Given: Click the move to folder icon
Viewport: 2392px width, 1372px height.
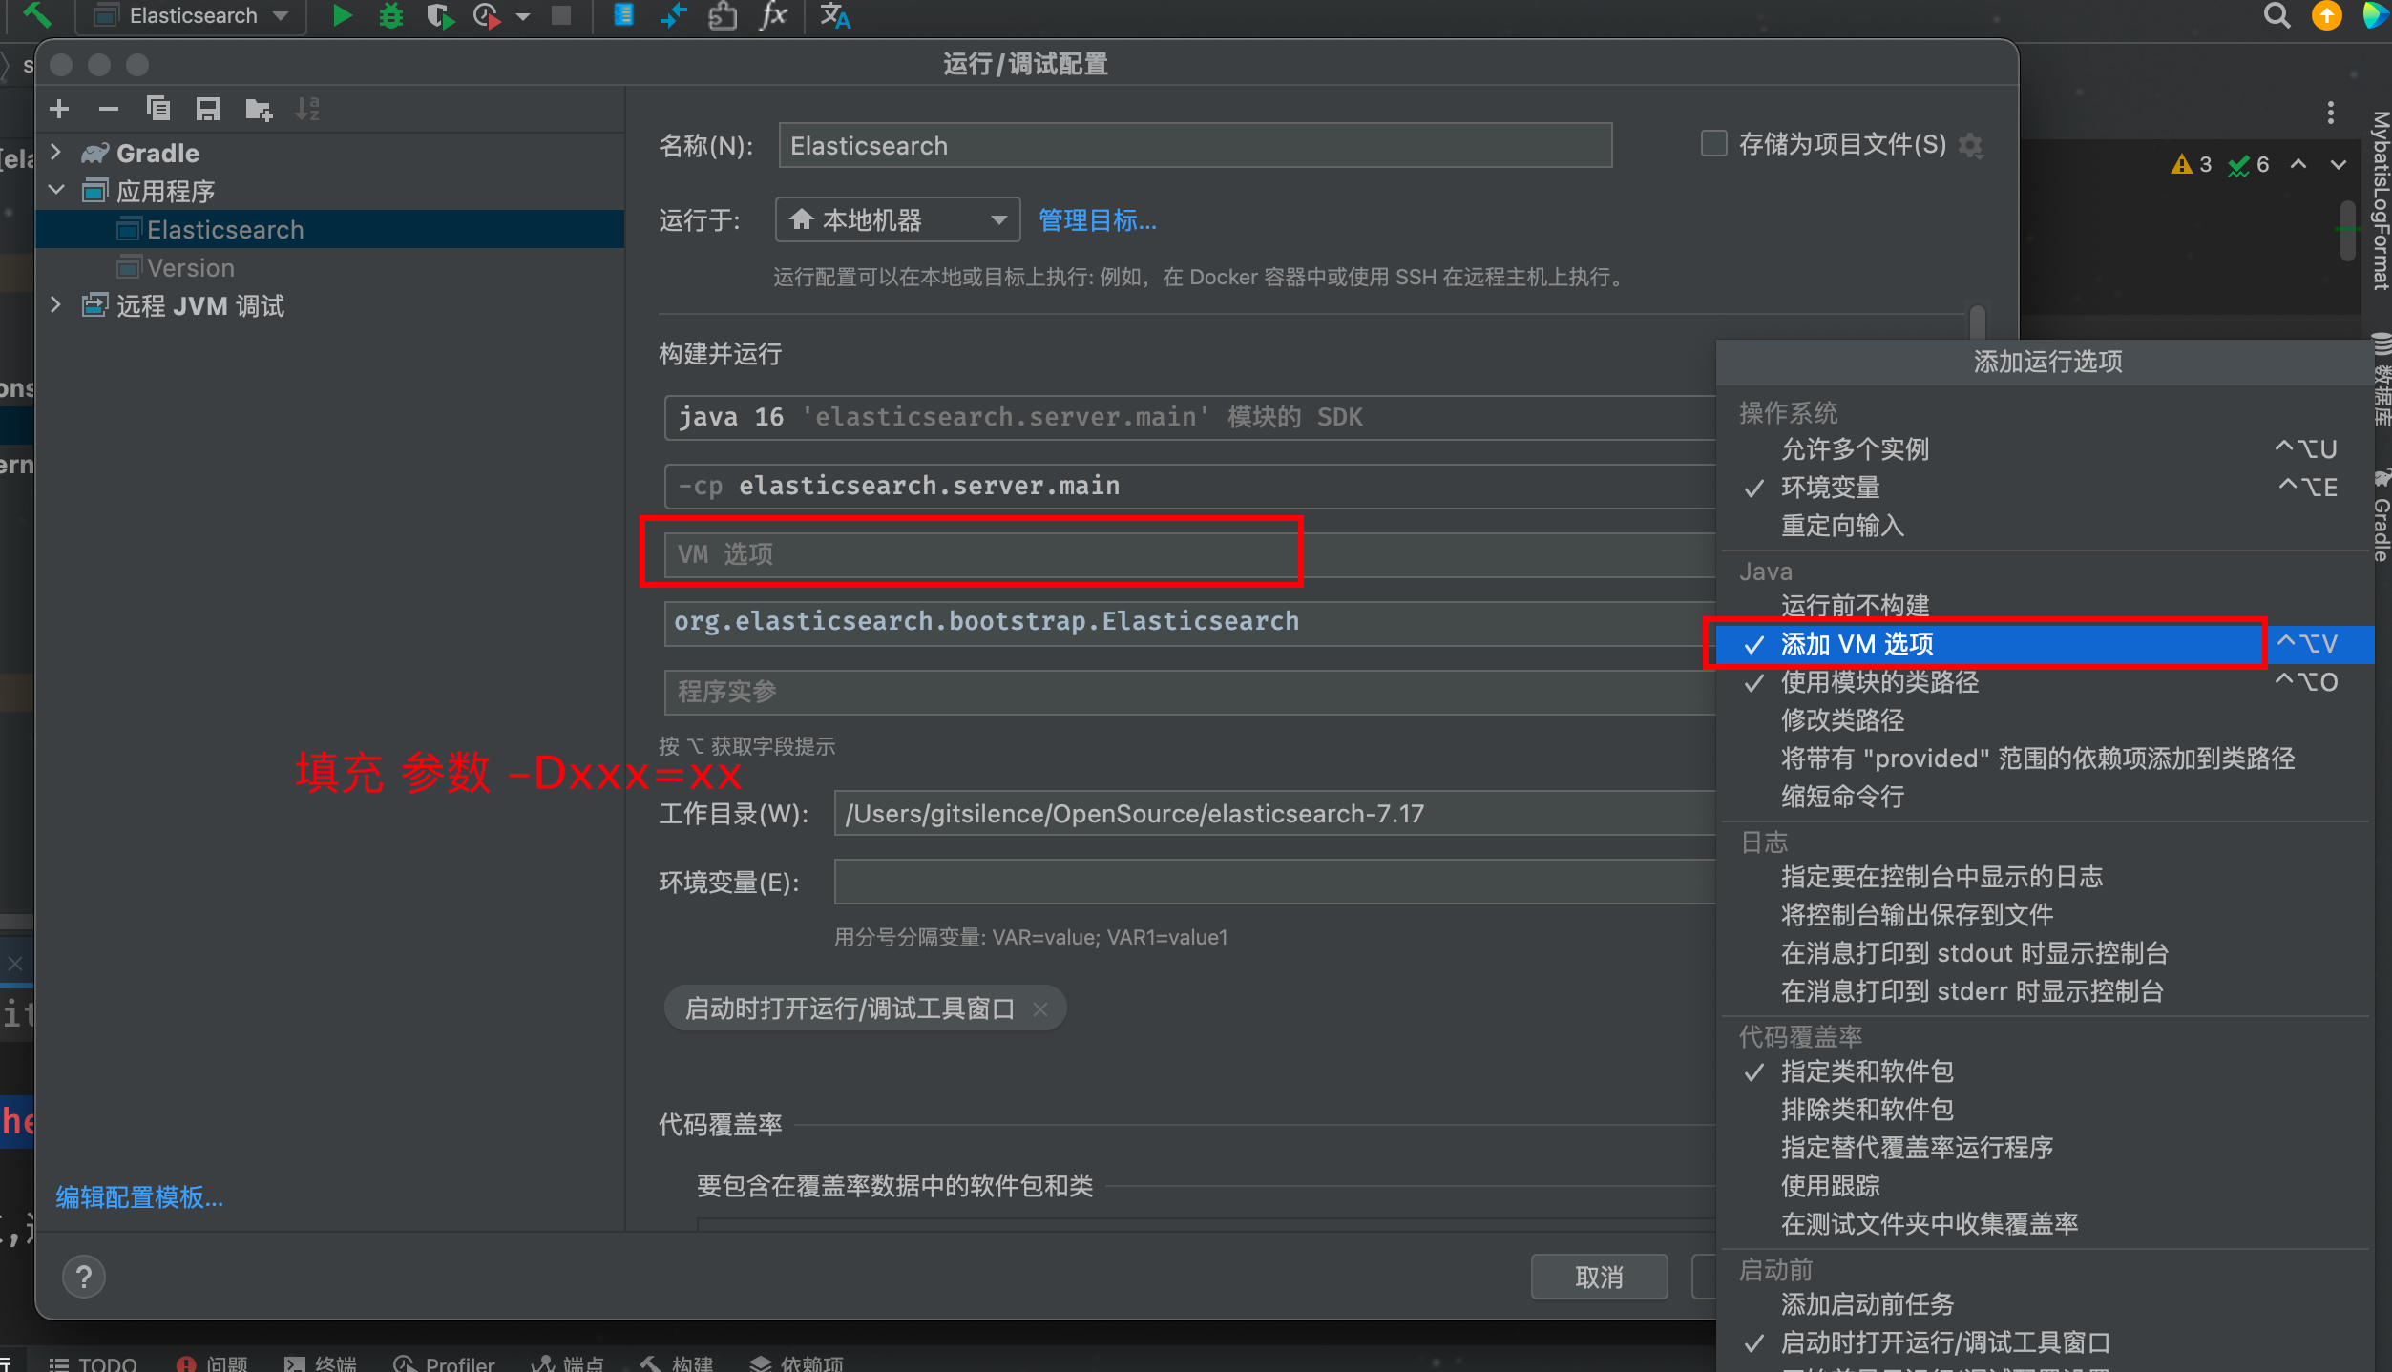Looking at the screenshot, I should point(258,109).
